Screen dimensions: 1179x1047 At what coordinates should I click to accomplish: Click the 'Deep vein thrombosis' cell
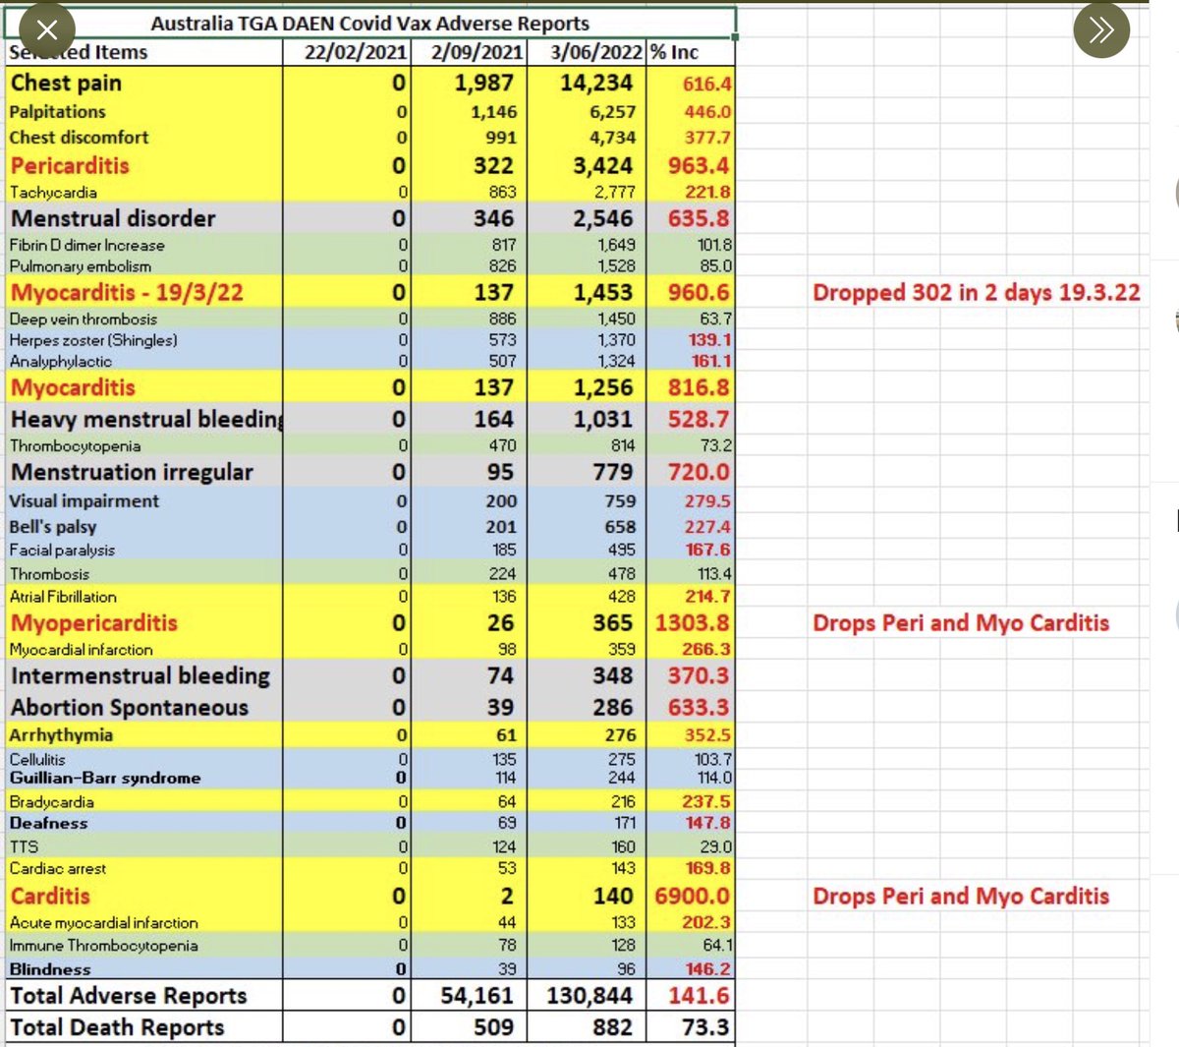[84, 319]
